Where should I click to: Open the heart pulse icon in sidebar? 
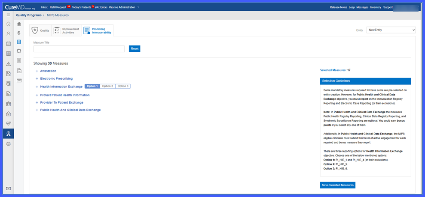pos(9,124)
